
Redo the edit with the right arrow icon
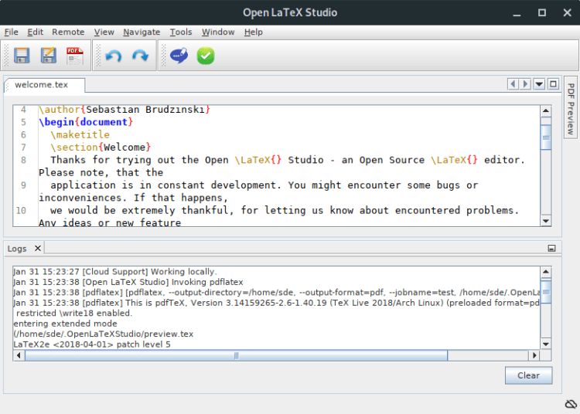coord(140,56)
